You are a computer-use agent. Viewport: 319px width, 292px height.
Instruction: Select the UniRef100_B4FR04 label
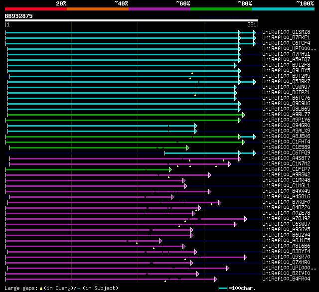click(x=286, y=279)
